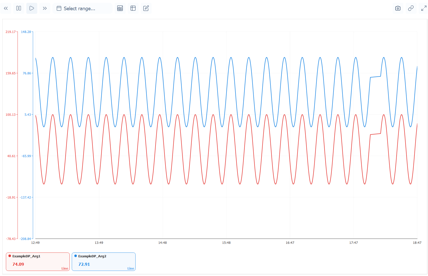The width and height of the screenshot is (428, 276).
Task: Click the red dot for ExampleDP_Arg1
Action: click(x=10, y=256)
